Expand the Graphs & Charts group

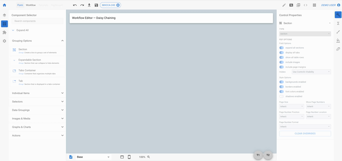pyautogui.click(x=37, y=127)
